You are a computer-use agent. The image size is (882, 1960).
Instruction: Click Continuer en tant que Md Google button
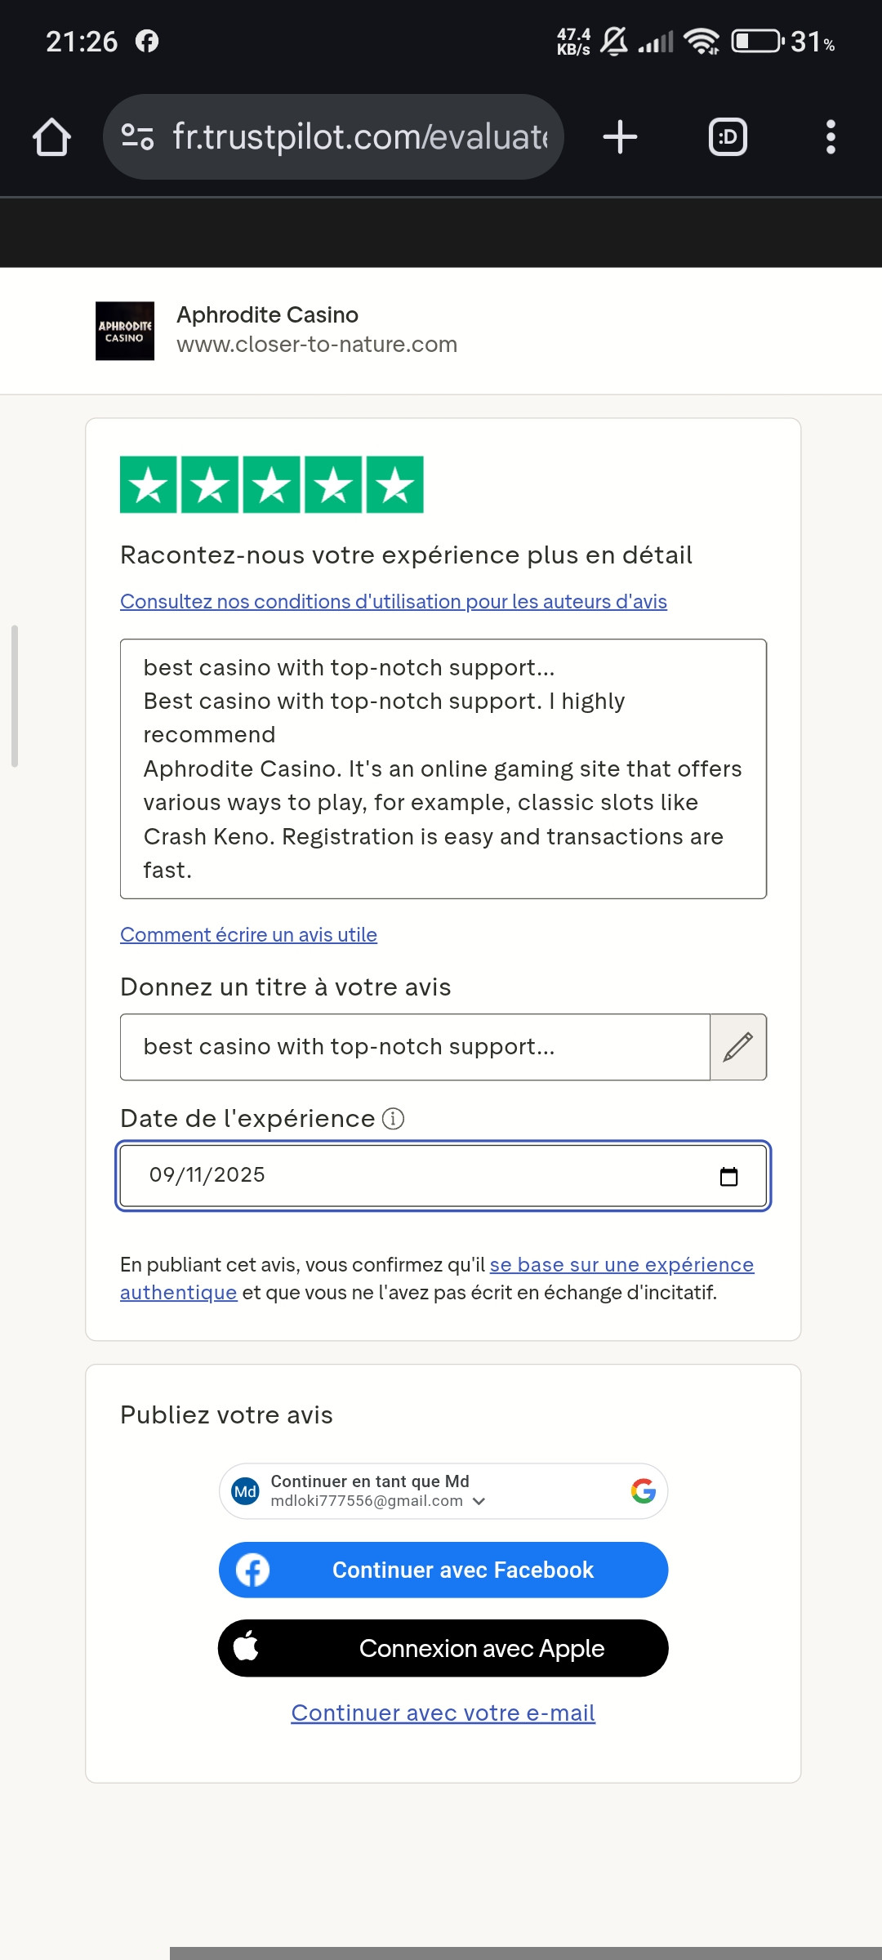(443, 1491)
